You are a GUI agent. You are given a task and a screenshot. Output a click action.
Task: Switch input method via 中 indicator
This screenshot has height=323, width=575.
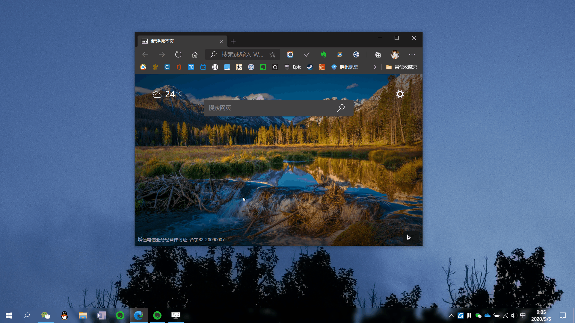tap(523, 316)
